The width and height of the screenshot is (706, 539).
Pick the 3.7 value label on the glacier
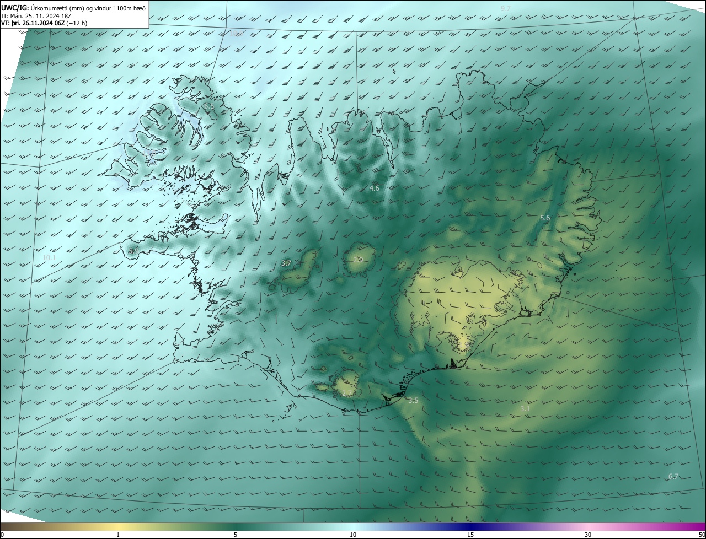pyautogui.click(x=286, y=263)
